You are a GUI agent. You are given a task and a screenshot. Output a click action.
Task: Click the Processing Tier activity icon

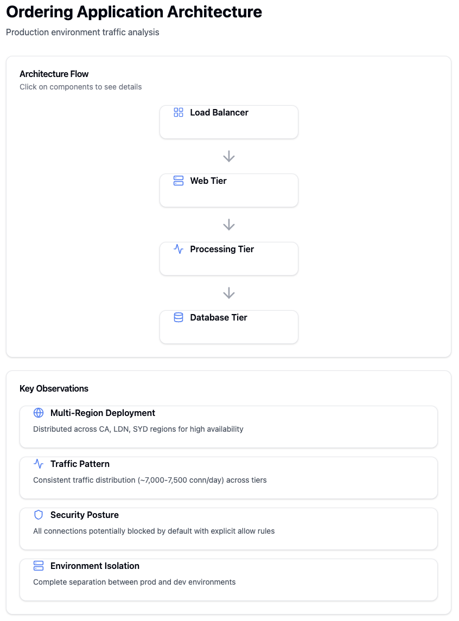(x=178, y=249)
